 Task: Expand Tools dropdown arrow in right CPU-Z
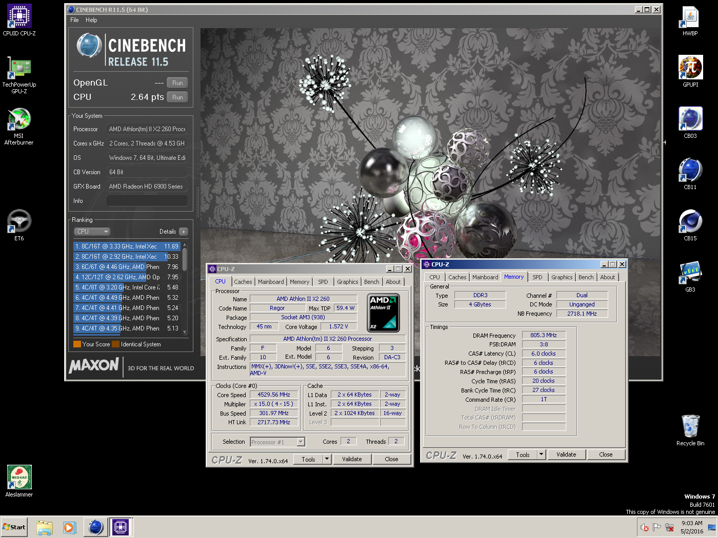tap(542, 454)
